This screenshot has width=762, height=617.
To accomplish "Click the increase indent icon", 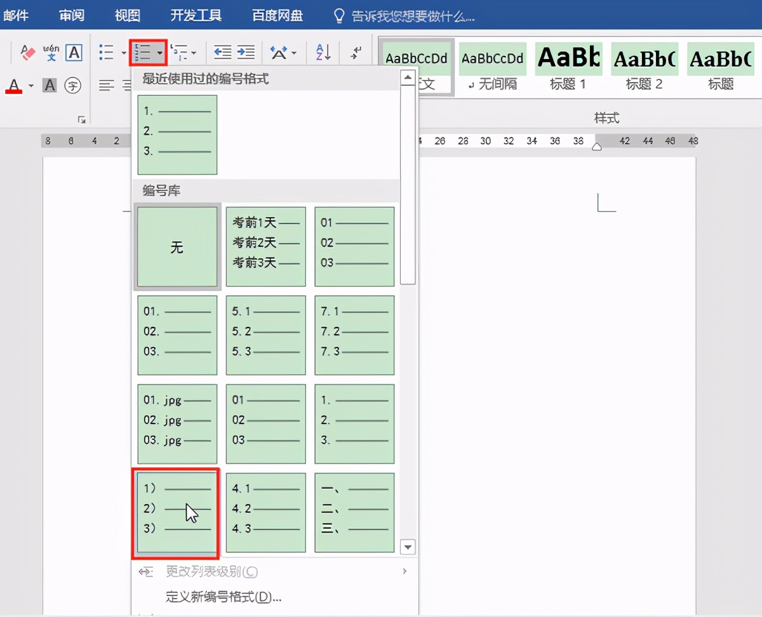I will [x=246, y=52].
